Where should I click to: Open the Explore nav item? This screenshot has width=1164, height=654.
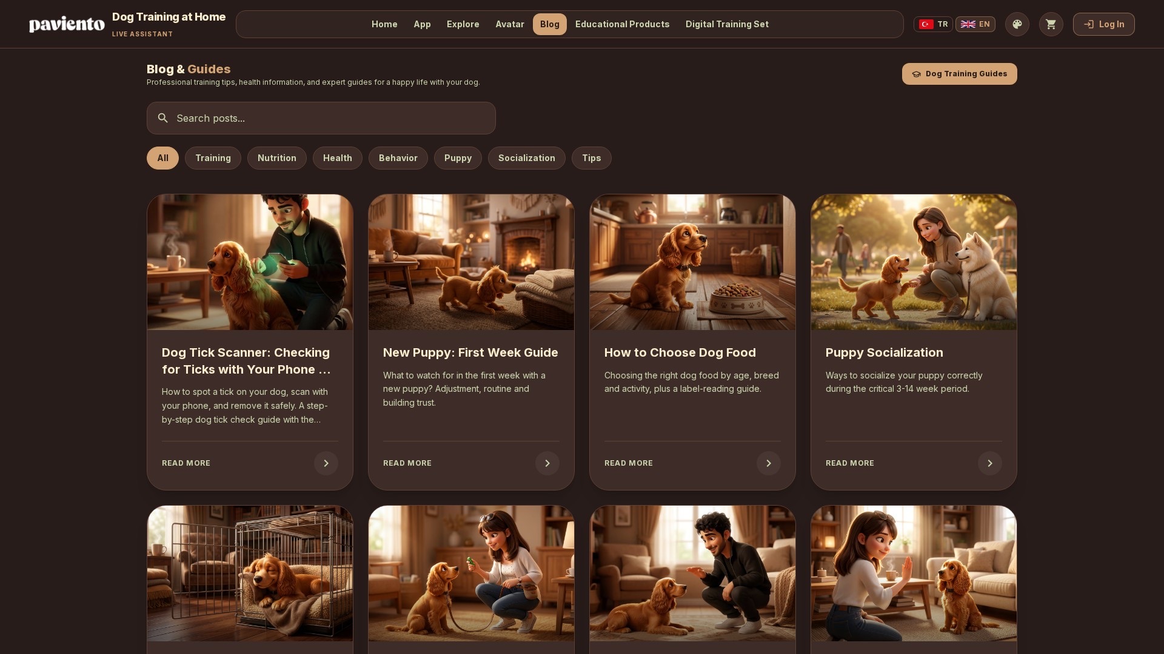click(463, 24)
